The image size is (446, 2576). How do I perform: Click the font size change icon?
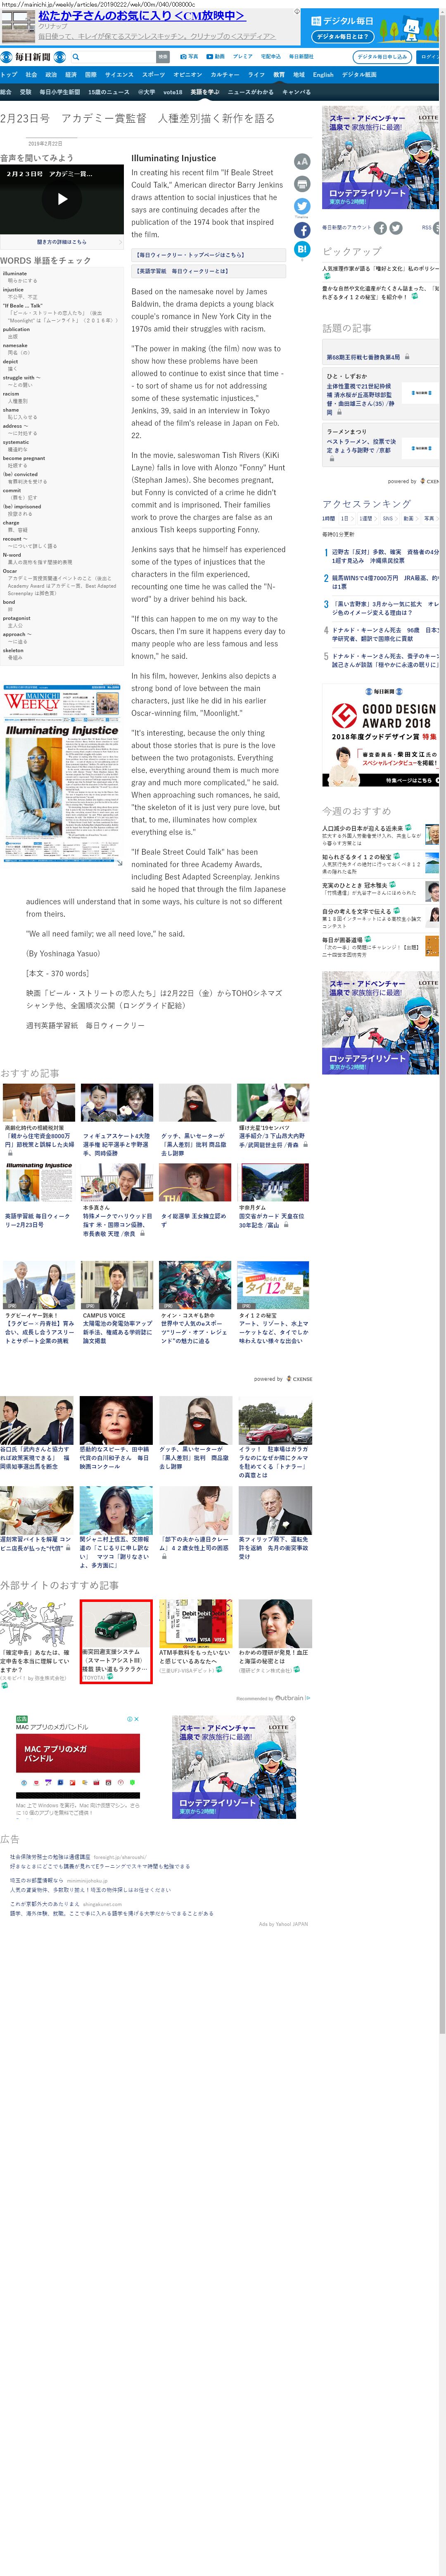coord(301,161)
